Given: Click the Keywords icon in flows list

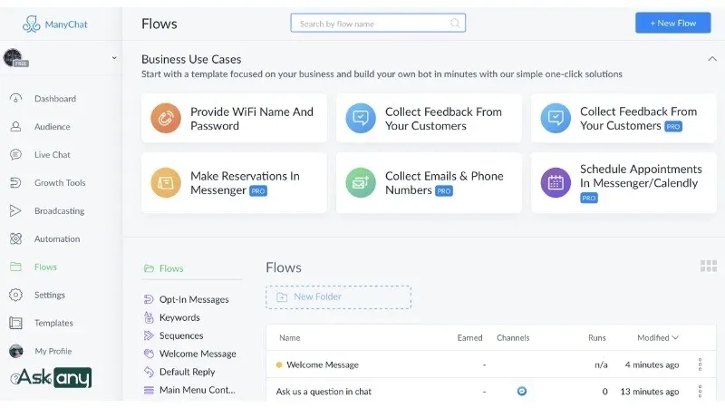Looking at the screenshot, I should [149, 317].
